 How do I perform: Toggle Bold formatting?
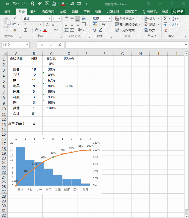(25, 24)
